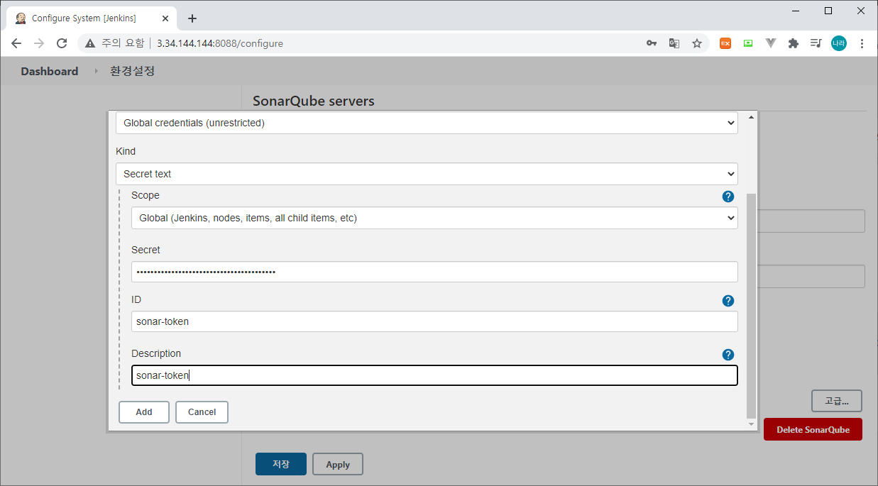The height and width of the screenshot is (486, 878).
Task: Click the dialog scrollbar up arrow
Action: (752, 116)
